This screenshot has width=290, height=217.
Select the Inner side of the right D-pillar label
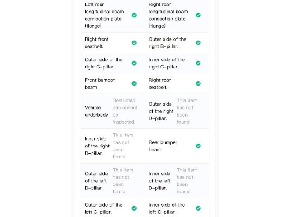point(97,146)
